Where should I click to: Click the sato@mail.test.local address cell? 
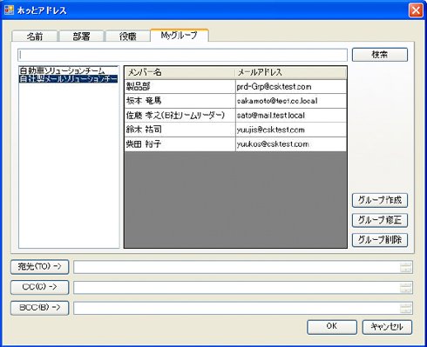(x=291, y=116)
